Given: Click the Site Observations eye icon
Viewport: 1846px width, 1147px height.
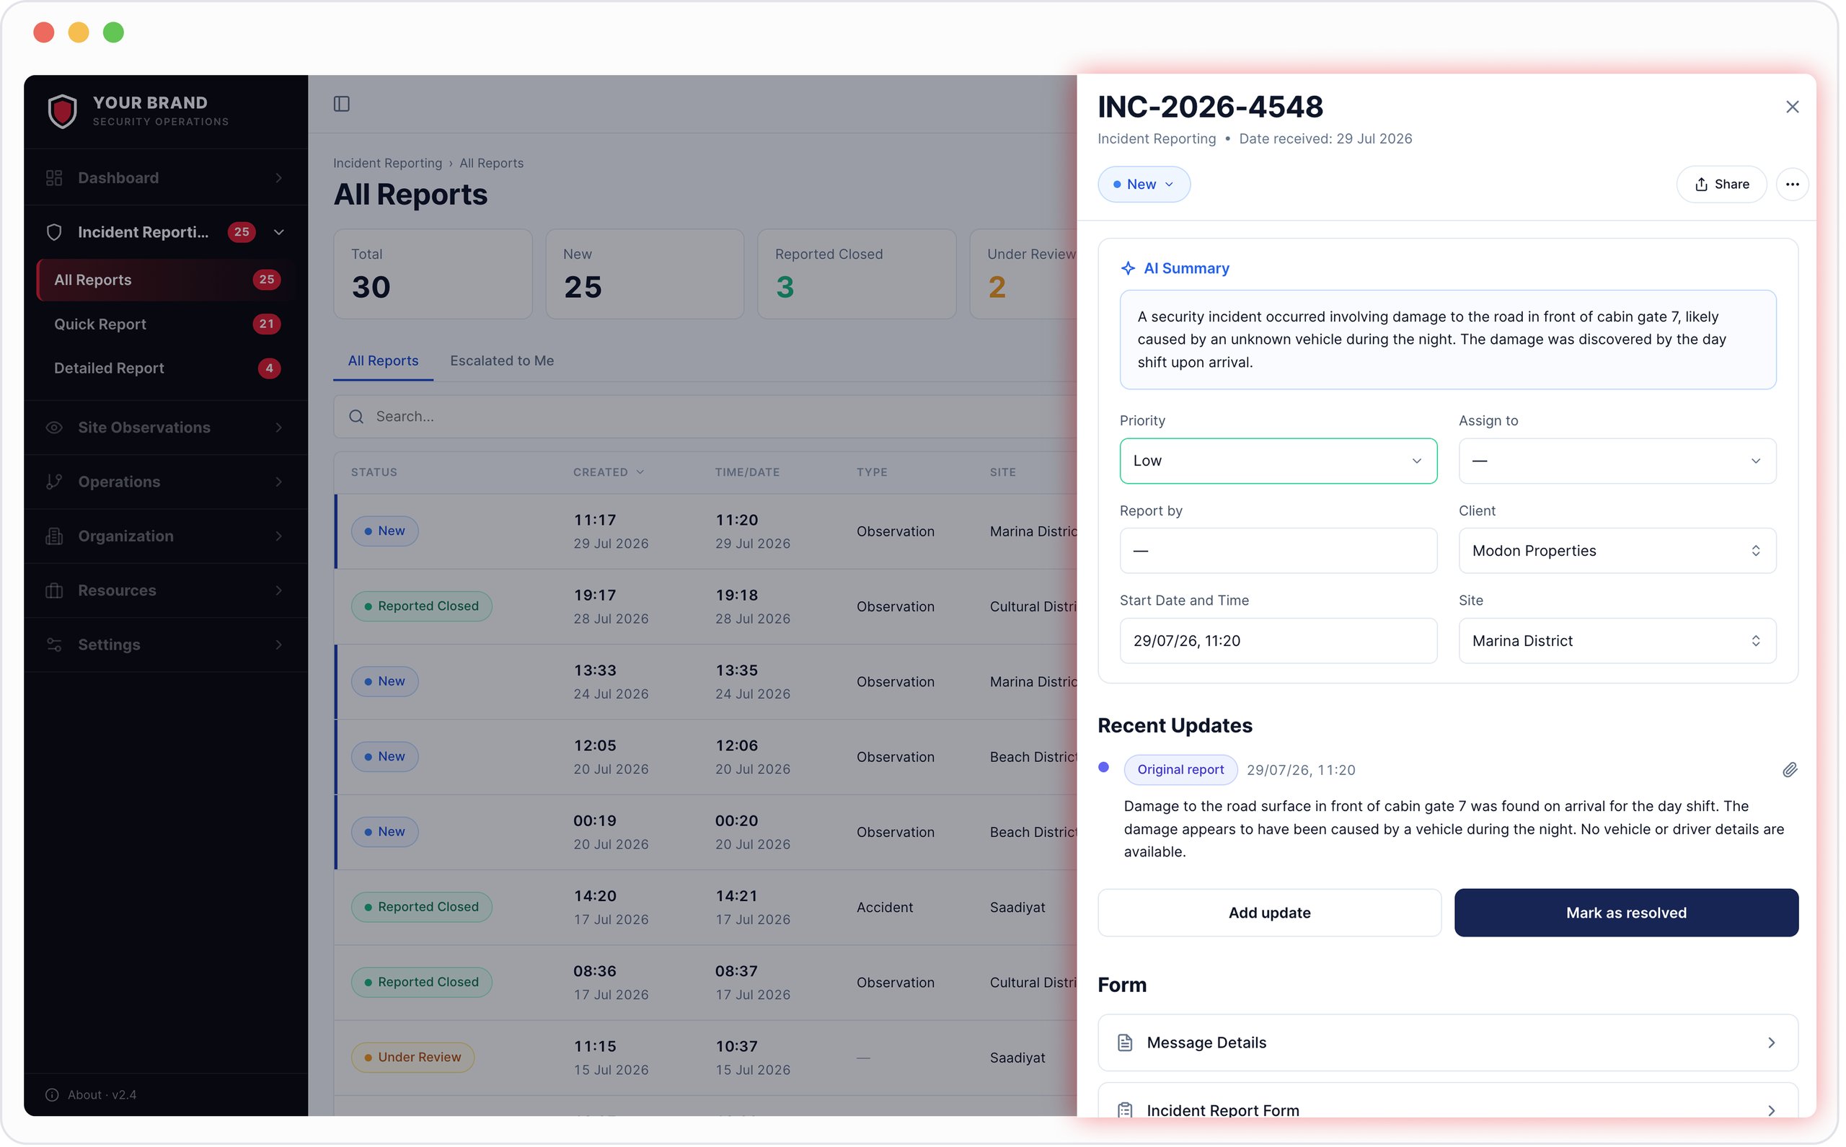Looking at the screenshot, I should click(x=54, y=428).
